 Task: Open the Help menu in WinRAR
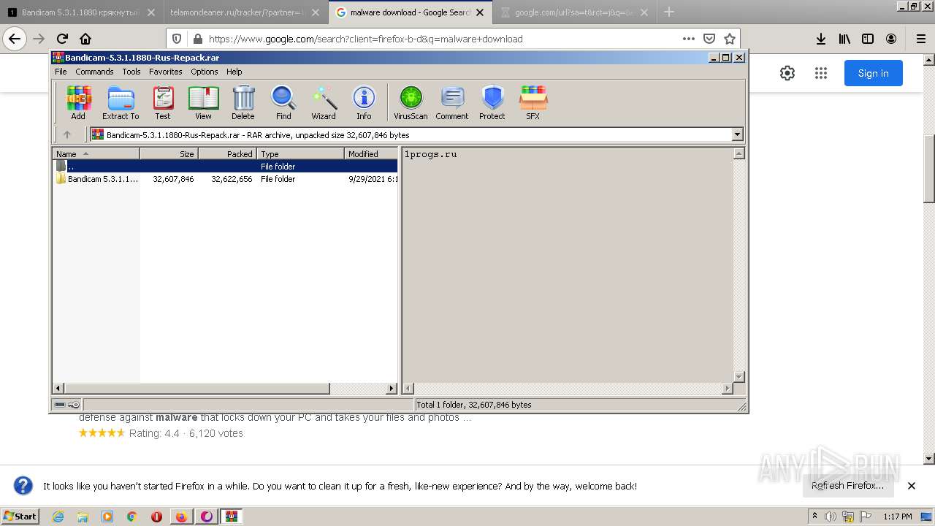234,72
